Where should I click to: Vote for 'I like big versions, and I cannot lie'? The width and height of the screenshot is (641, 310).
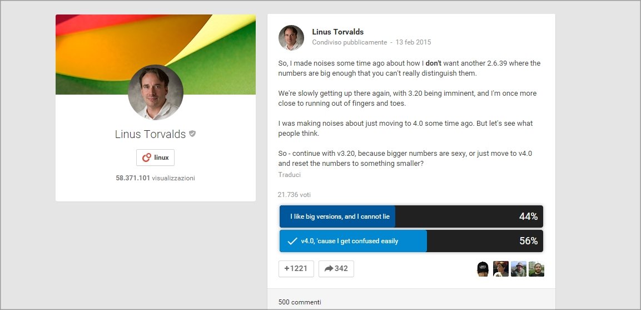pyautogui.click(x=411, y=216)
